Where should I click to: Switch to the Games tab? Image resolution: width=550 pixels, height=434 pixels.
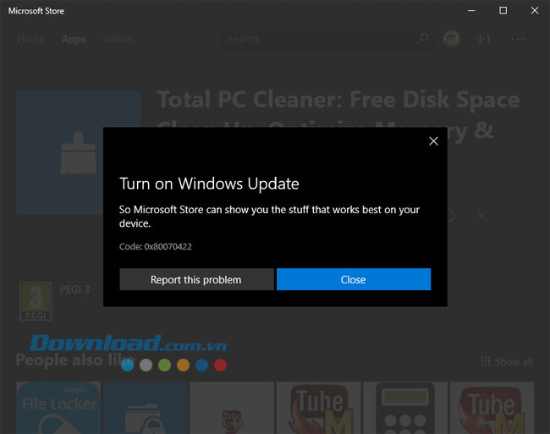point(118,39)
